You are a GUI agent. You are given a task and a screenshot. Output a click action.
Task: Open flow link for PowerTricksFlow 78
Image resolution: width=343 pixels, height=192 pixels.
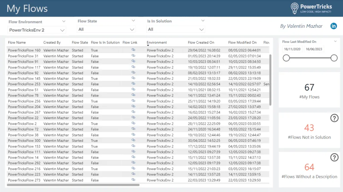point(133,95)
